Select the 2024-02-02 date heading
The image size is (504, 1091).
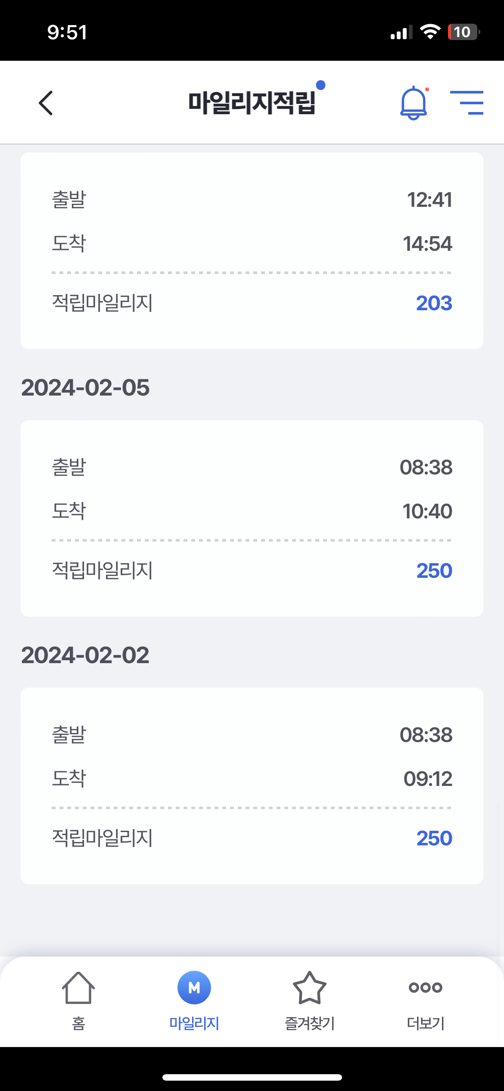(x=85, y=655)
